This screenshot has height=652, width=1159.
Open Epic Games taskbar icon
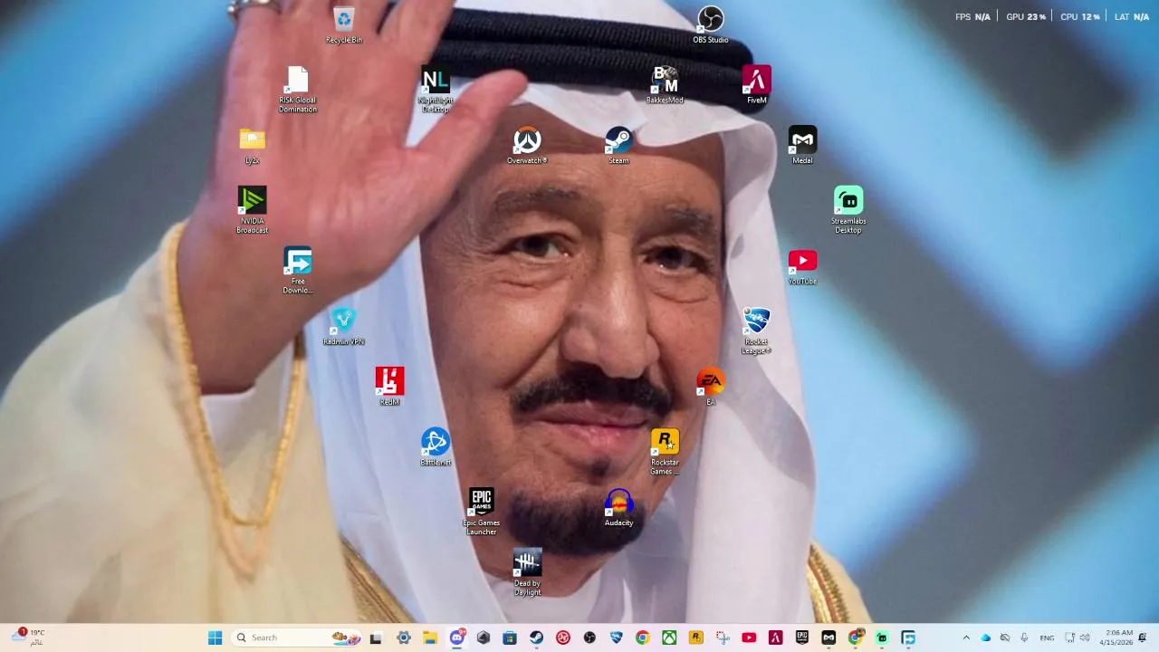click(x=801, y=638)
